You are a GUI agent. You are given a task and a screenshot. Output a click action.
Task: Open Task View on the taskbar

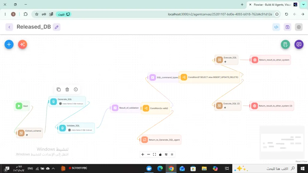227,168
